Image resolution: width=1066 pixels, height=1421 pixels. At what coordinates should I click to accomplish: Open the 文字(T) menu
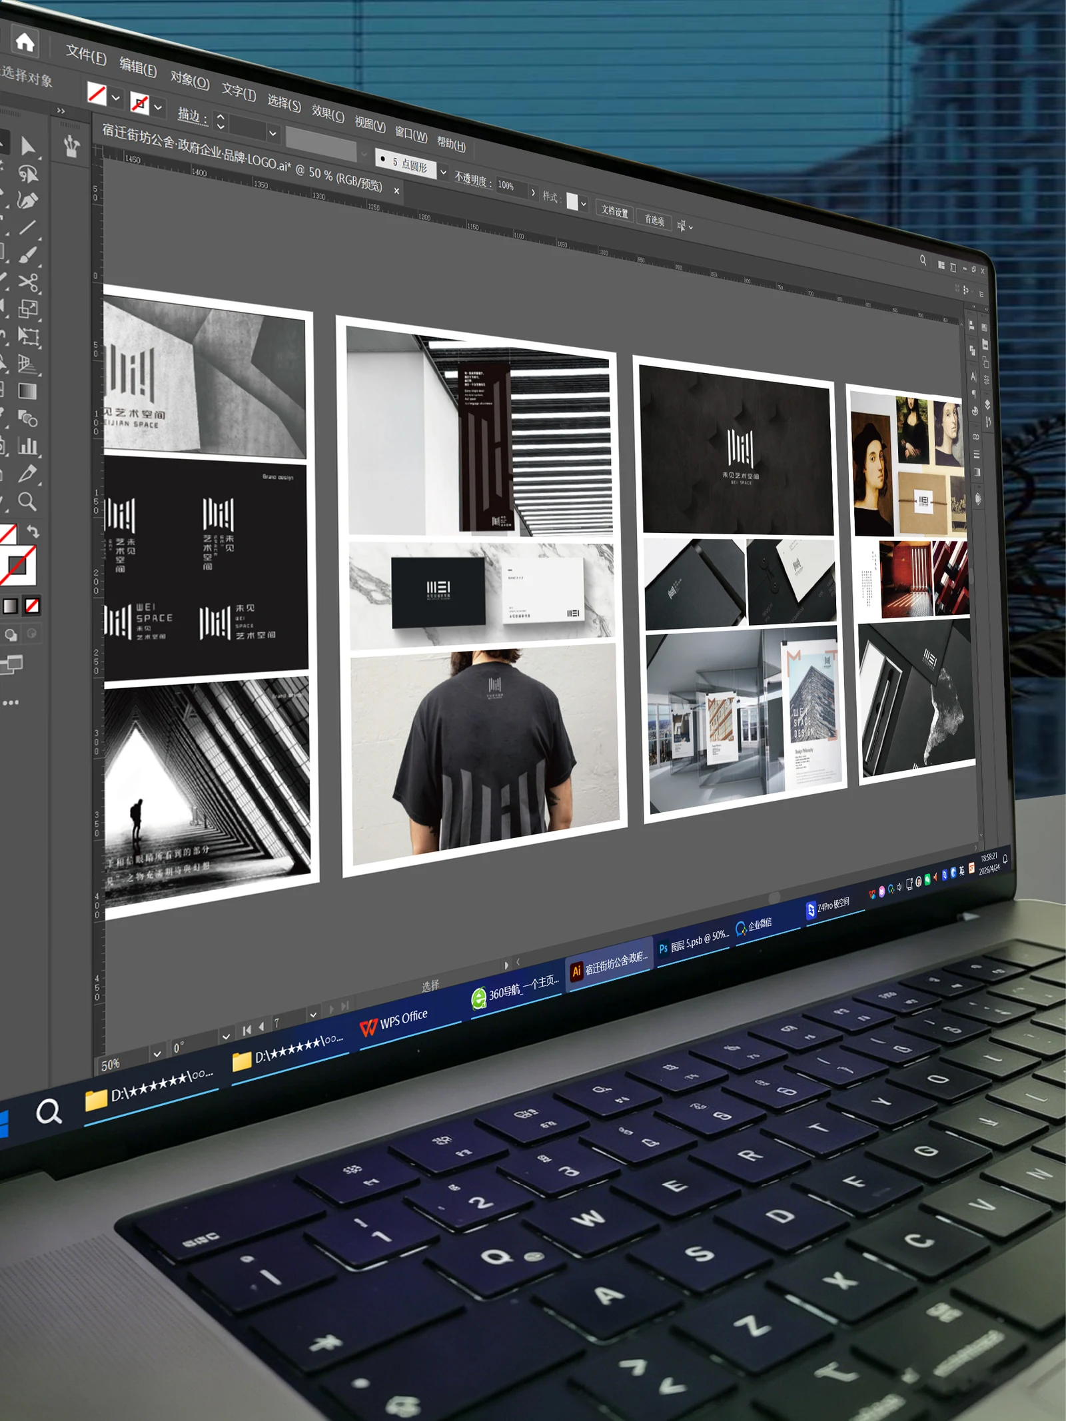pyautogui.click(x=239, y=92)
